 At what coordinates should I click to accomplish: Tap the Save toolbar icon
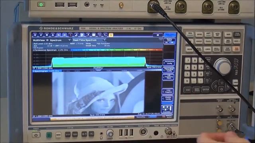pos(47,35)
